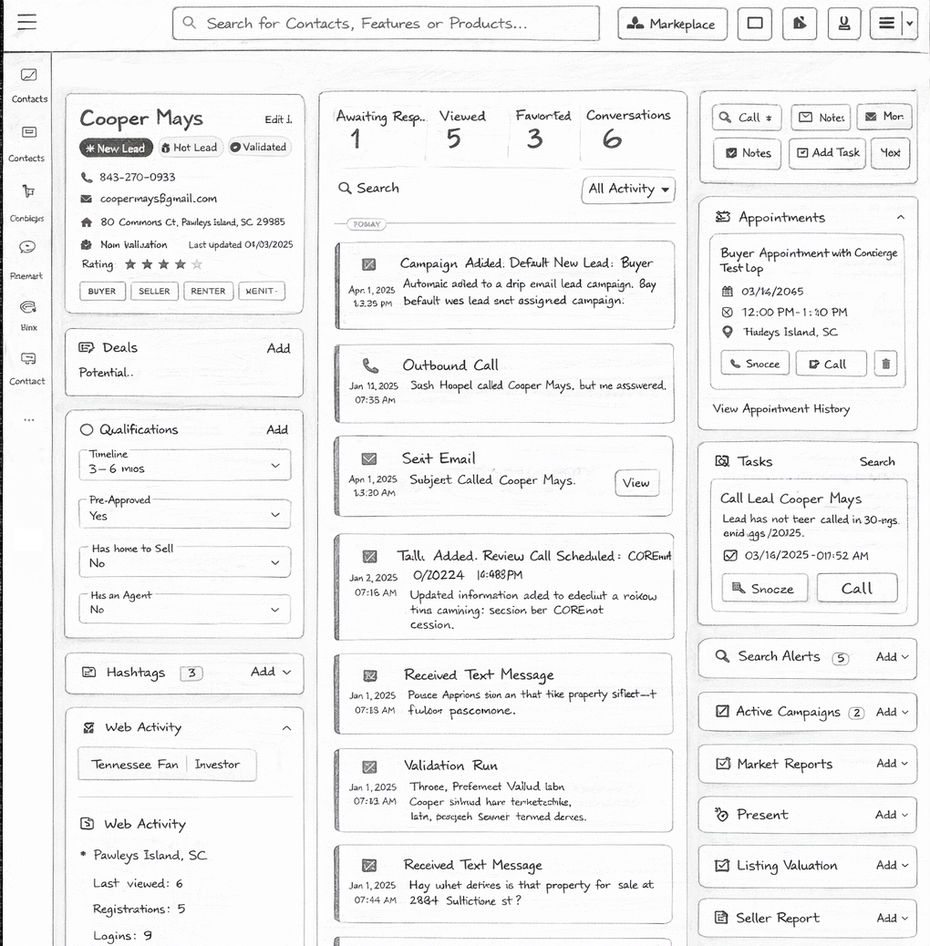Toggle the BUYER tag
This screenshot has height=946, width=930.
[x=102, y=291]
